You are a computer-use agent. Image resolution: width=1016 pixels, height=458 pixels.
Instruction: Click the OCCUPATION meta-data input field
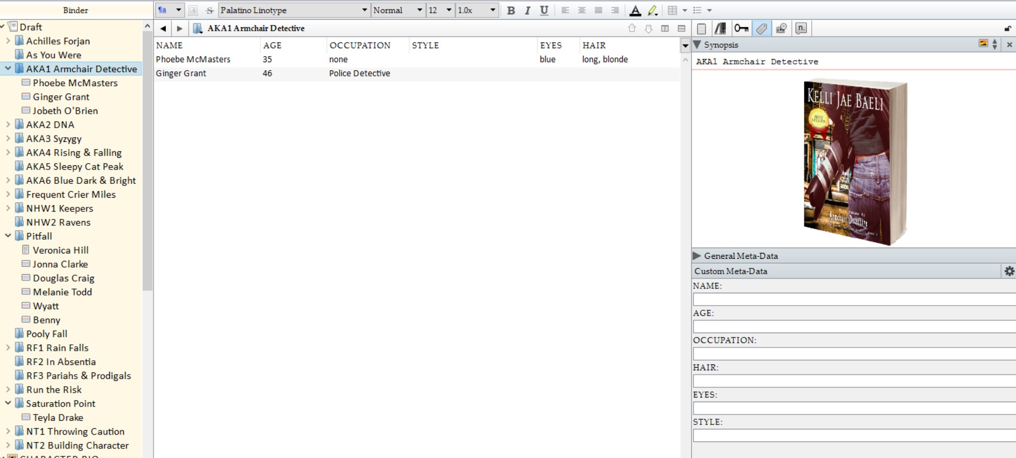[854, 354]
